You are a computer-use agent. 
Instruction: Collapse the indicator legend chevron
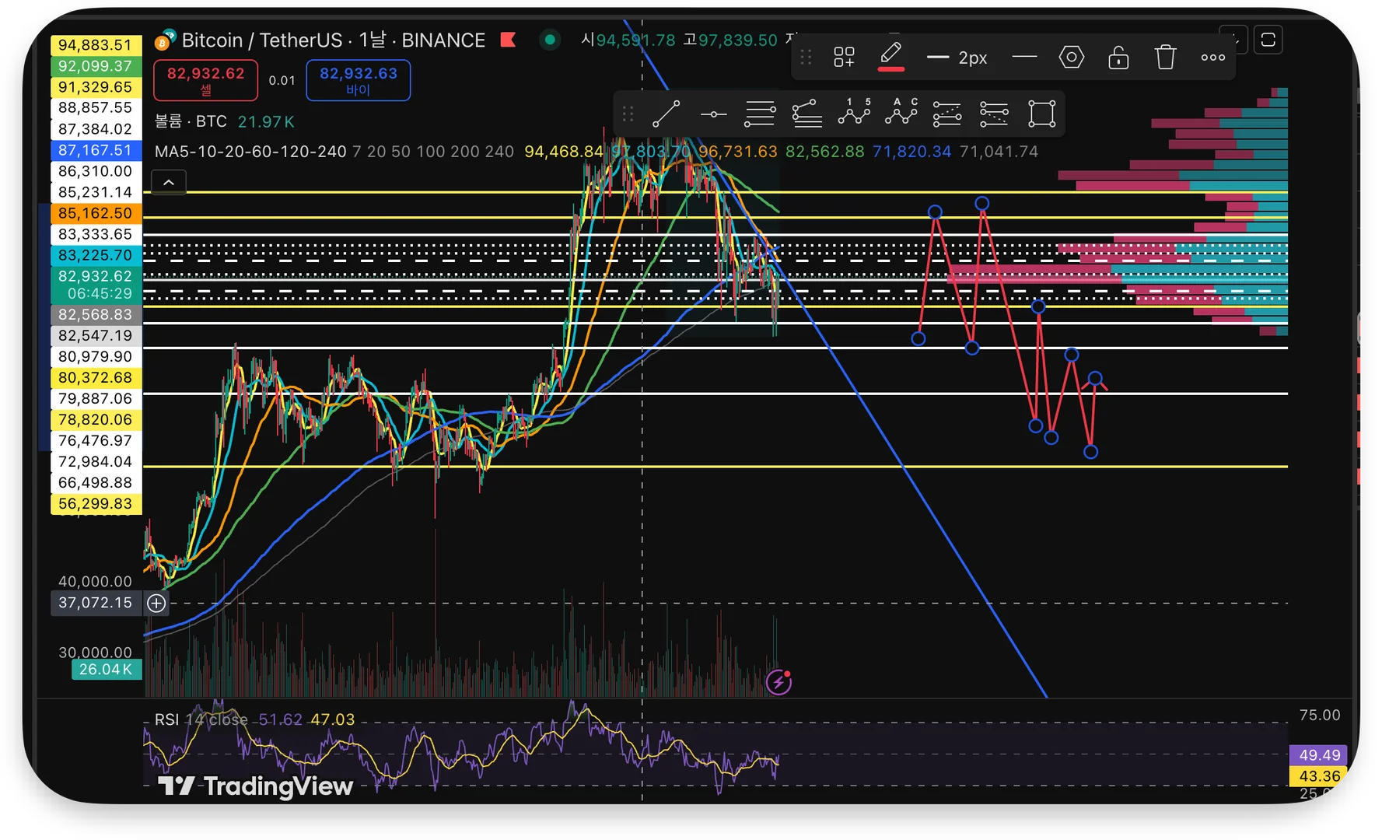click(169, 183)
